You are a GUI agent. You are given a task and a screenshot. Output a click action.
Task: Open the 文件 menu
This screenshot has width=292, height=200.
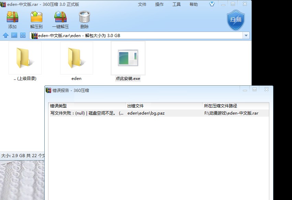click(x=142, y=4)
